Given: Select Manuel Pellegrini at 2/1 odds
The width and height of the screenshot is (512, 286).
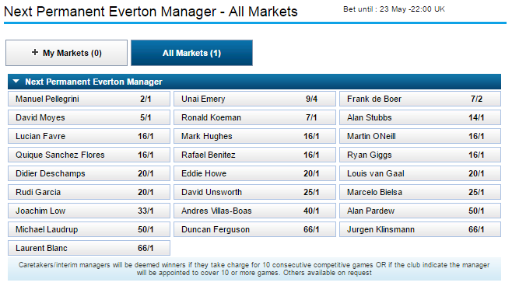Looking at the screenshot, I should [89, 99].
